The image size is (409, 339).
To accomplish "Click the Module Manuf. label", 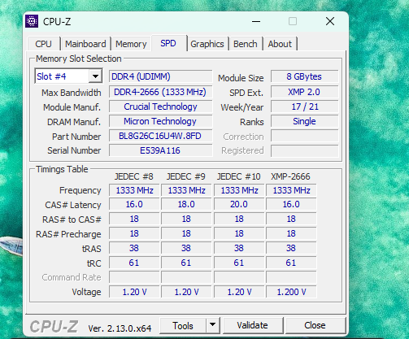I will pos(72,107).
